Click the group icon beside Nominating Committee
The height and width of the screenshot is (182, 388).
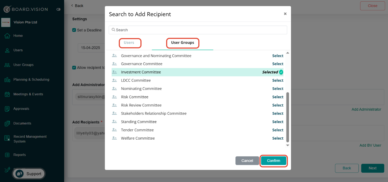pyautogui.click(x=114, y=89)
